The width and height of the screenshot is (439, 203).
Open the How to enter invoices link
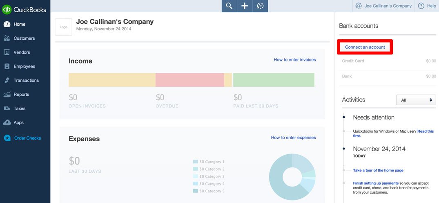coord(294,60)
